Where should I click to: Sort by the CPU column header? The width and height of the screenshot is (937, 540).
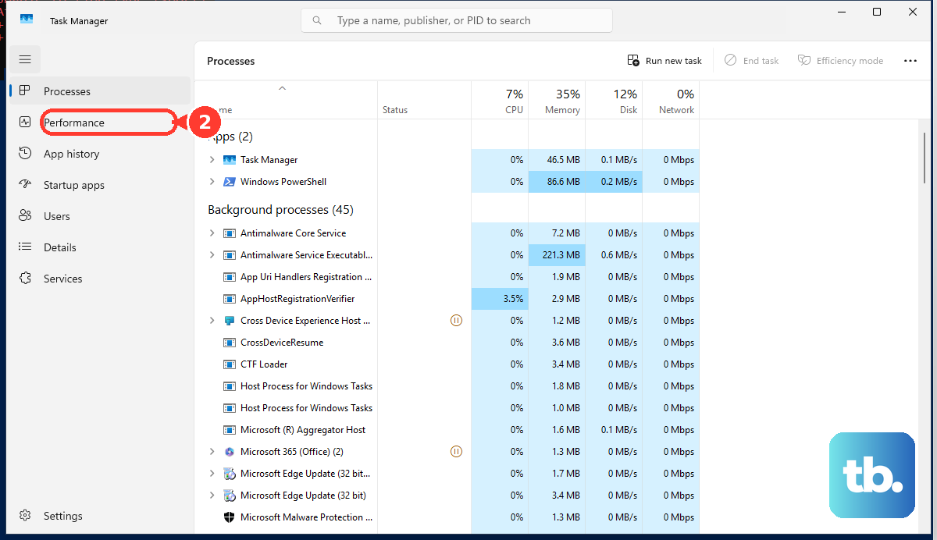click(x=500, y=101)
